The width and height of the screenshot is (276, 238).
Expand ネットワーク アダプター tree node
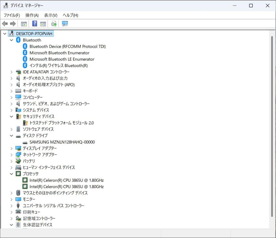[11, 155]
